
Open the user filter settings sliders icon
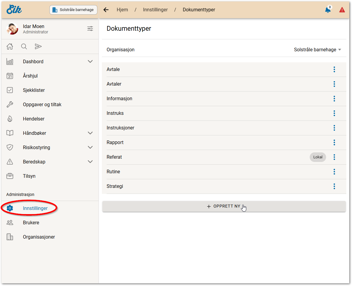tap(90, 29)
